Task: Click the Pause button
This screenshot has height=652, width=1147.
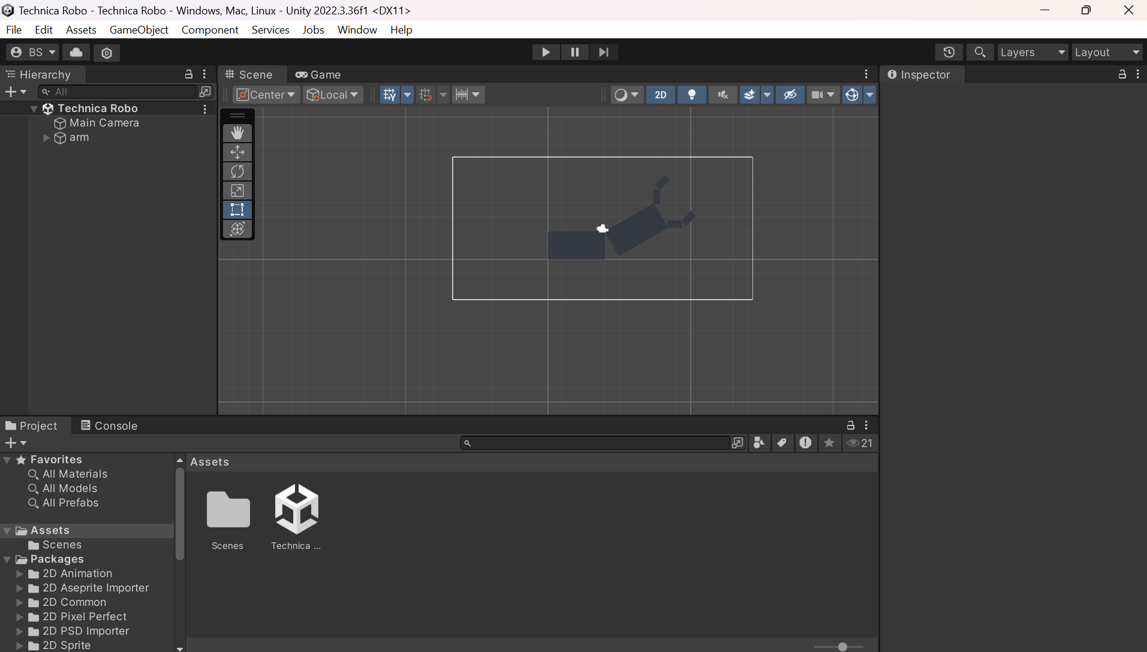Action: point(574,52)
